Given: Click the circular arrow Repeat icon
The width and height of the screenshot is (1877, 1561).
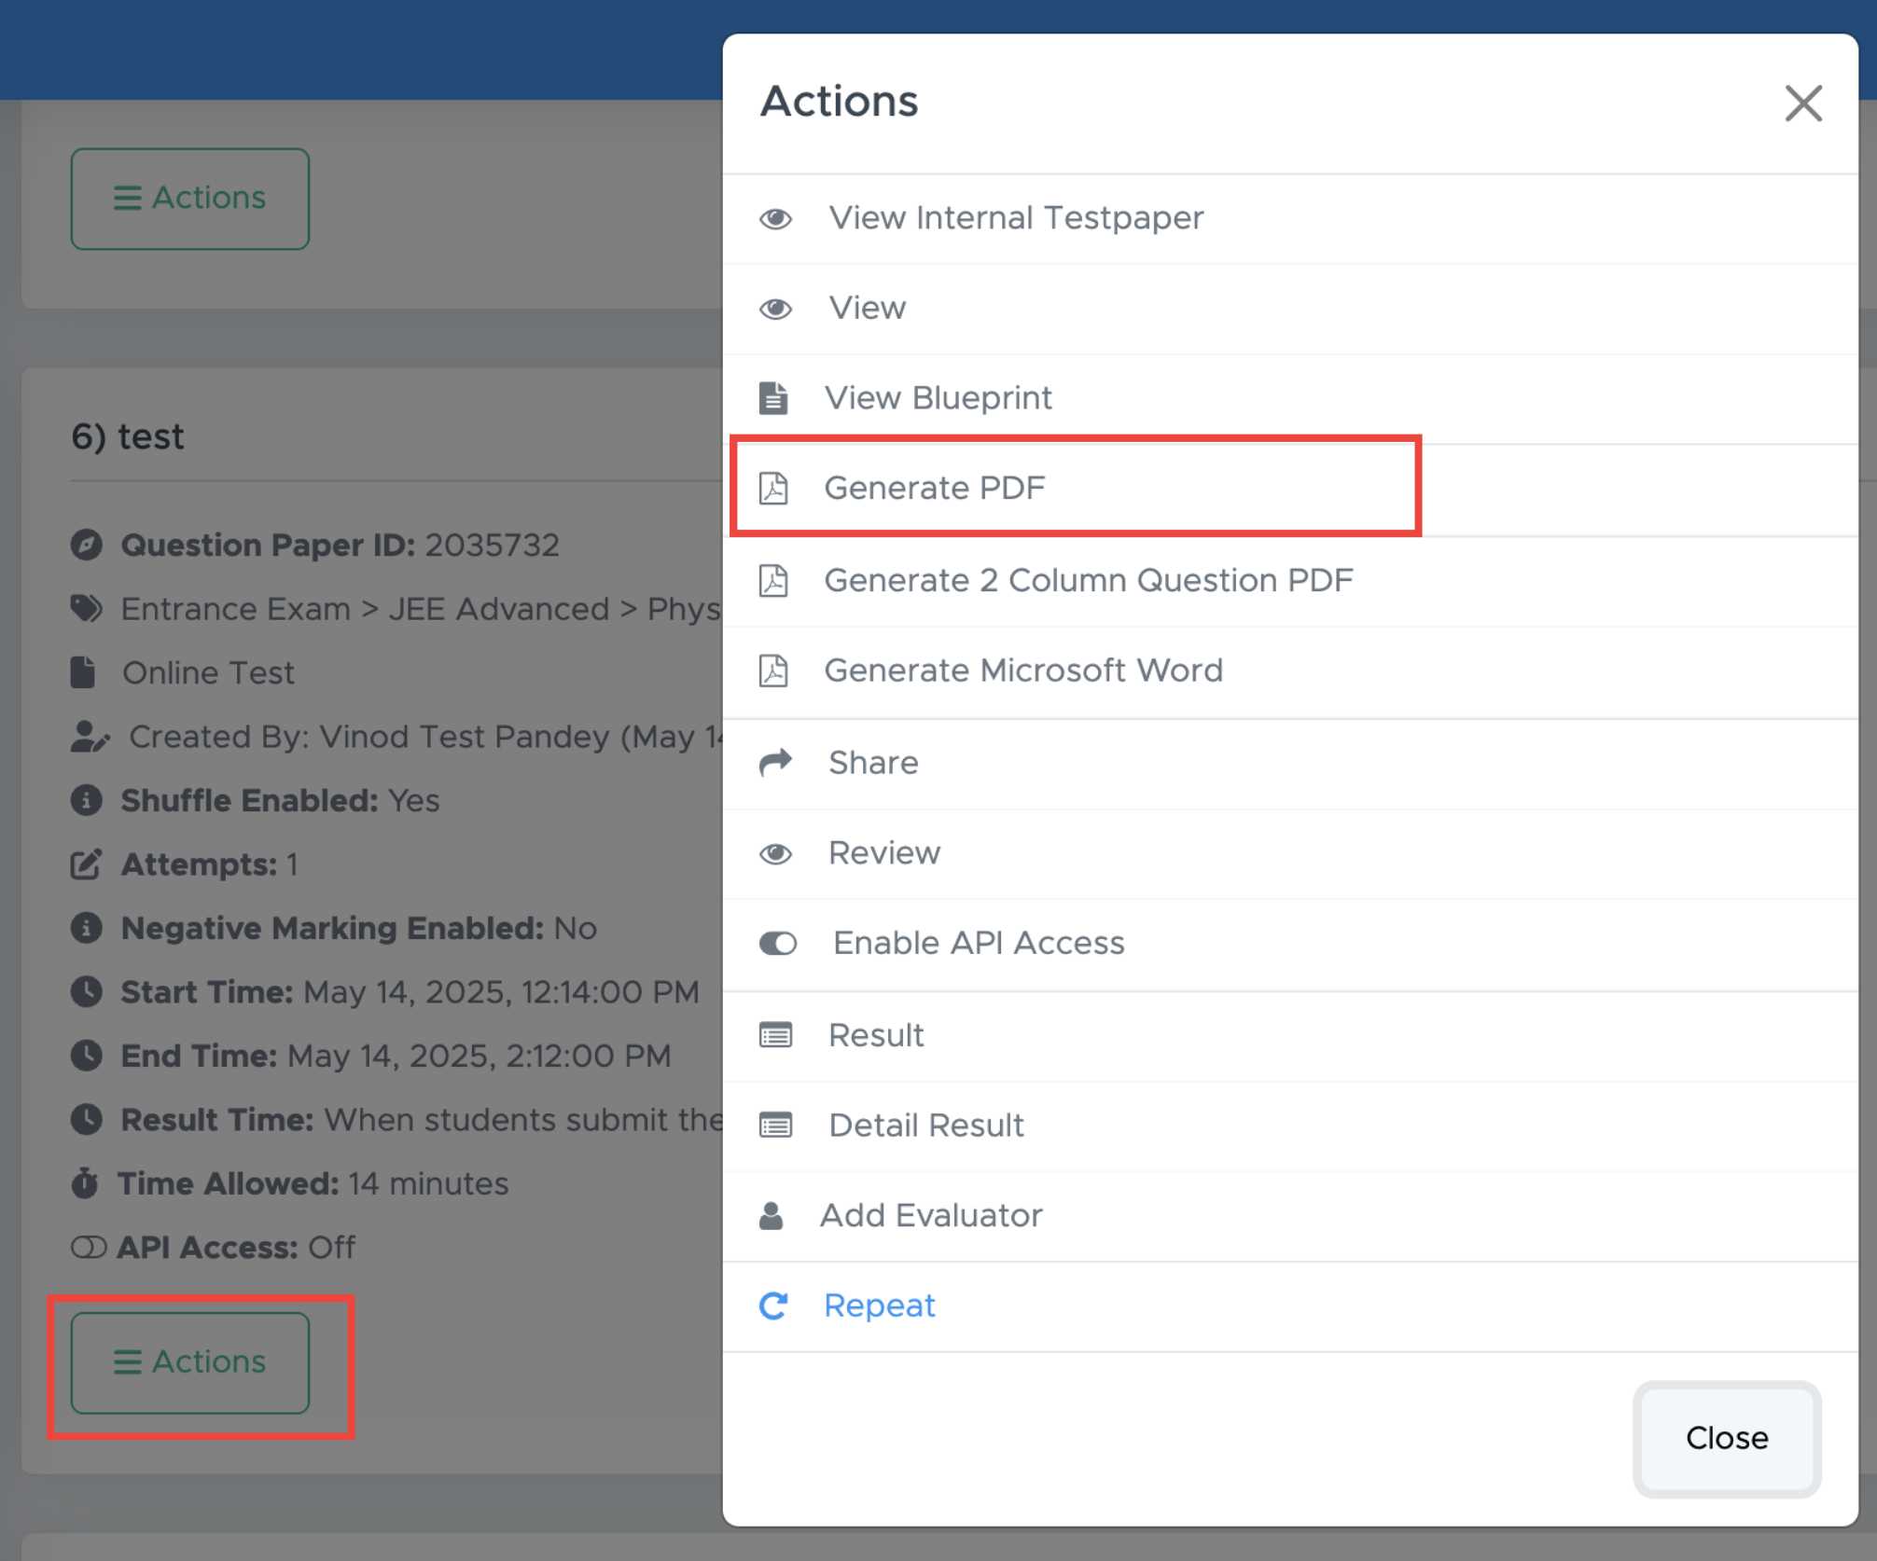Looking at the screenshot, I should [x=773, y=1305].
